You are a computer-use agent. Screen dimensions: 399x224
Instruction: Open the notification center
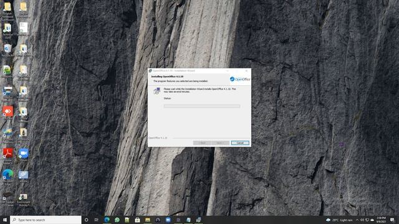pos(392,220)
